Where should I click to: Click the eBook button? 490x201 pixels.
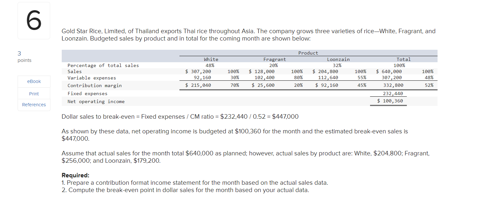34,81
